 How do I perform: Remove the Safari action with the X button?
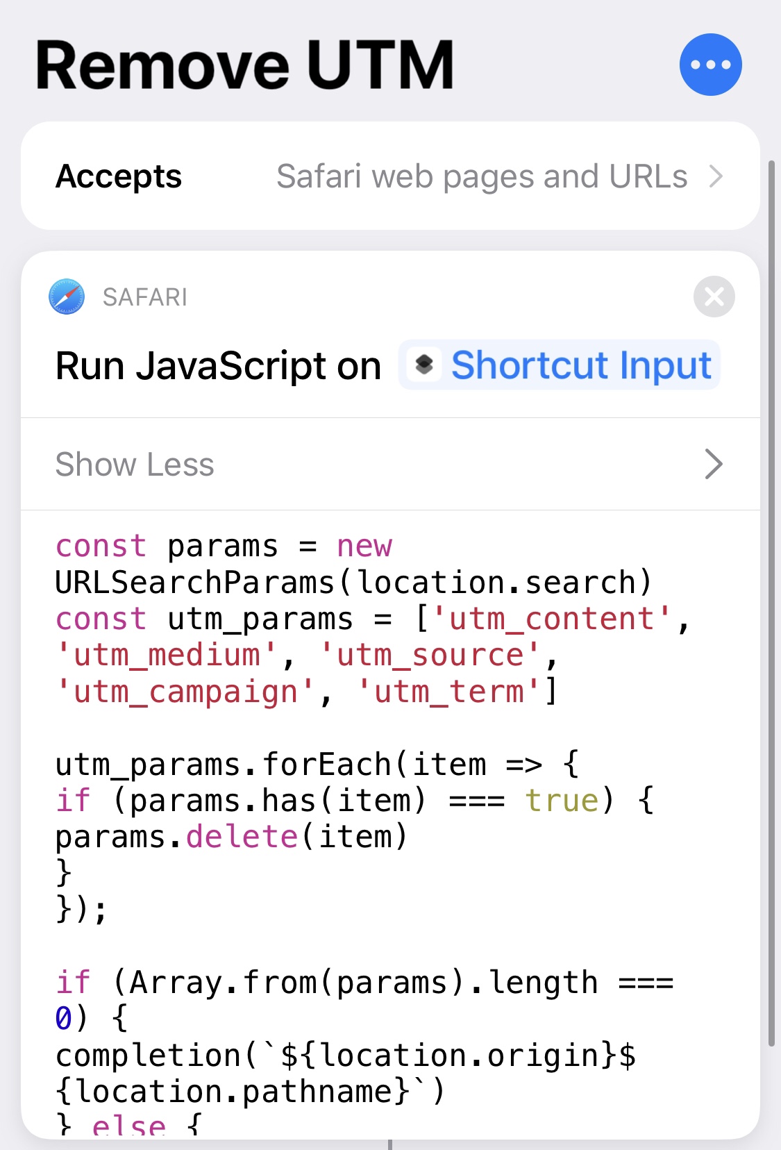714,297
